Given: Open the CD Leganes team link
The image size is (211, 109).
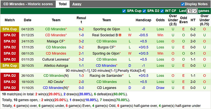Looking at the screenshot, I should [x=107, y=88].
